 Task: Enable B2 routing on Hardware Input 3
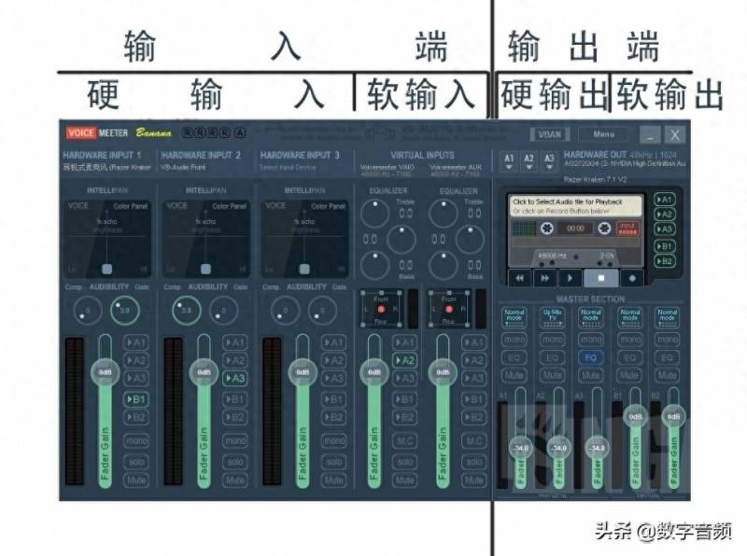point(333,417)
